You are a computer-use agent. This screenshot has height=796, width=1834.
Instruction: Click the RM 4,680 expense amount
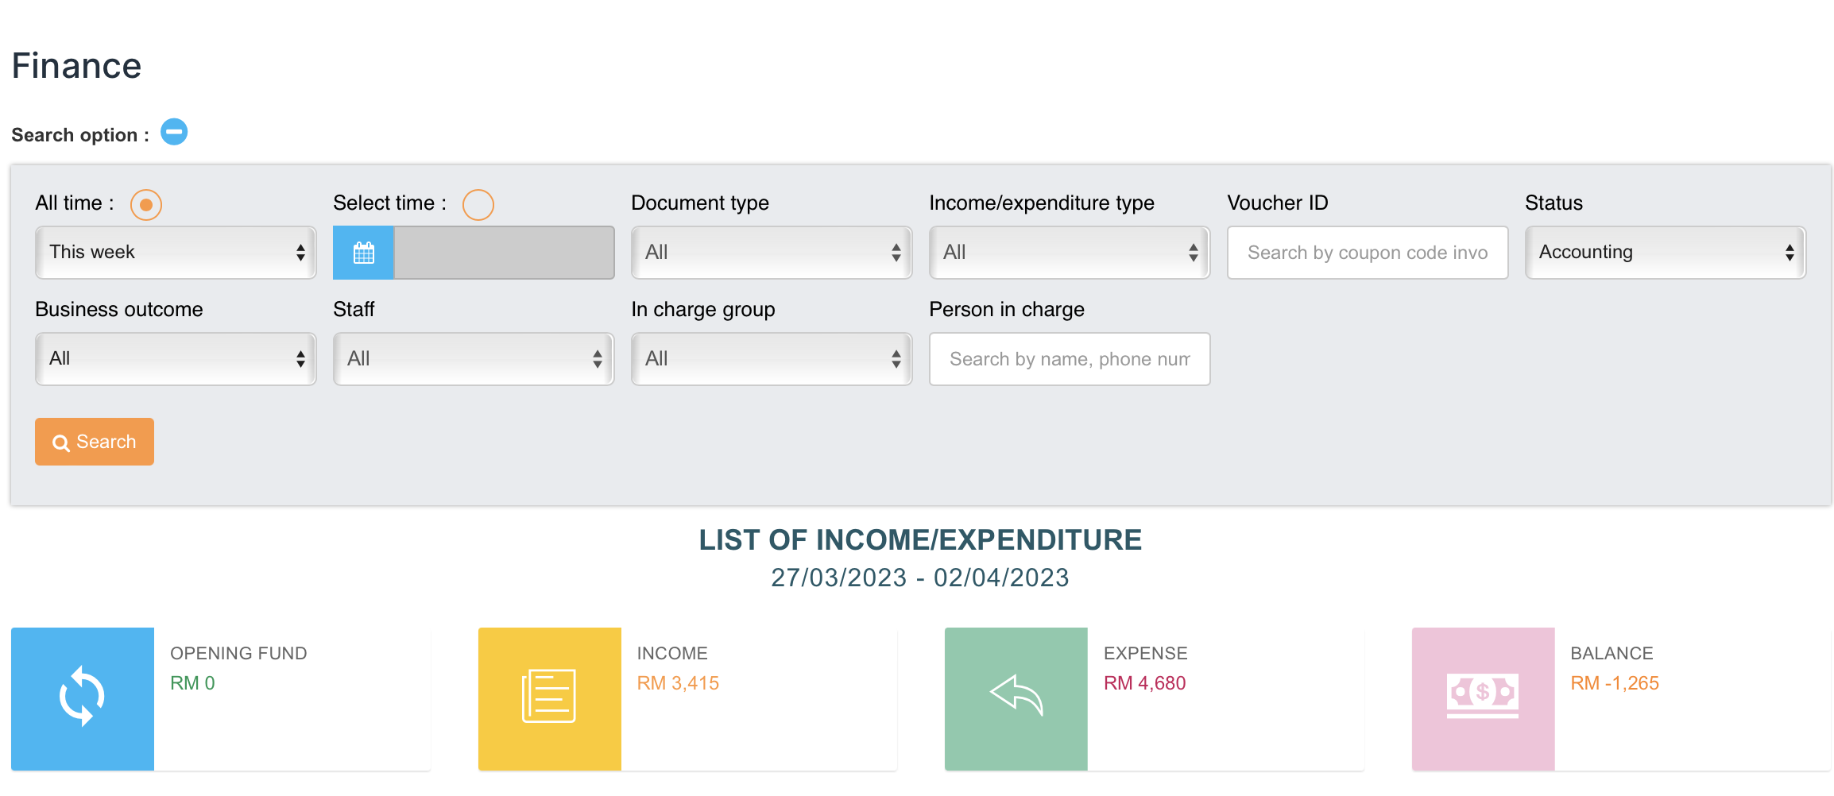pyautogui.click(x=1144, y=683)
